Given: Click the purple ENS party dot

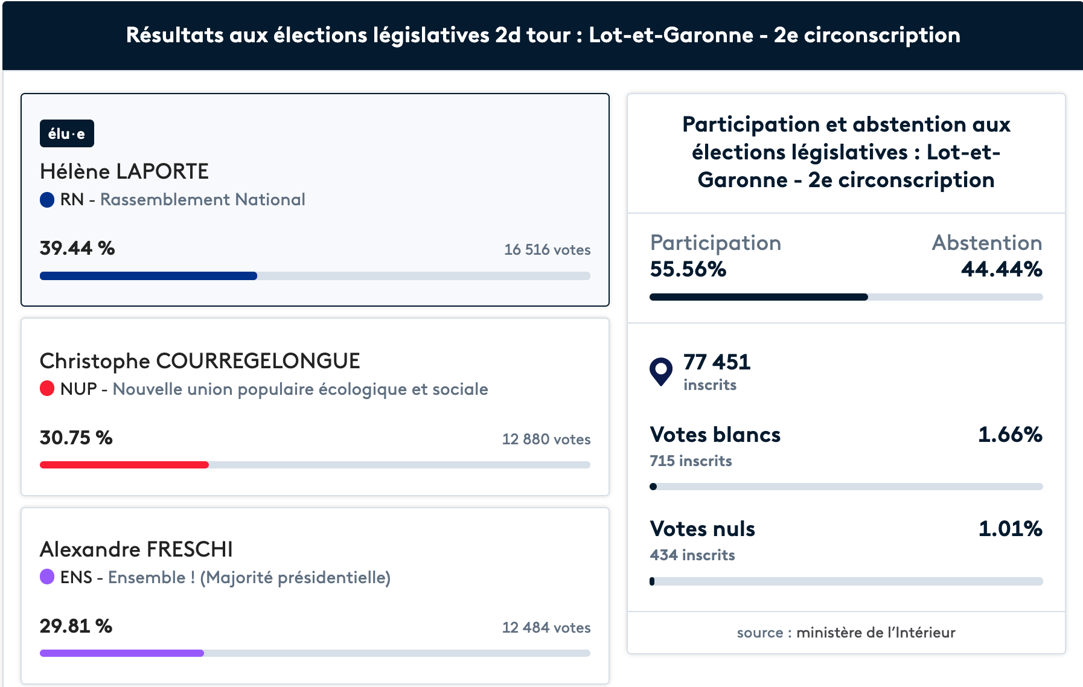Looking at the screenshot, I should coord(47,577).
